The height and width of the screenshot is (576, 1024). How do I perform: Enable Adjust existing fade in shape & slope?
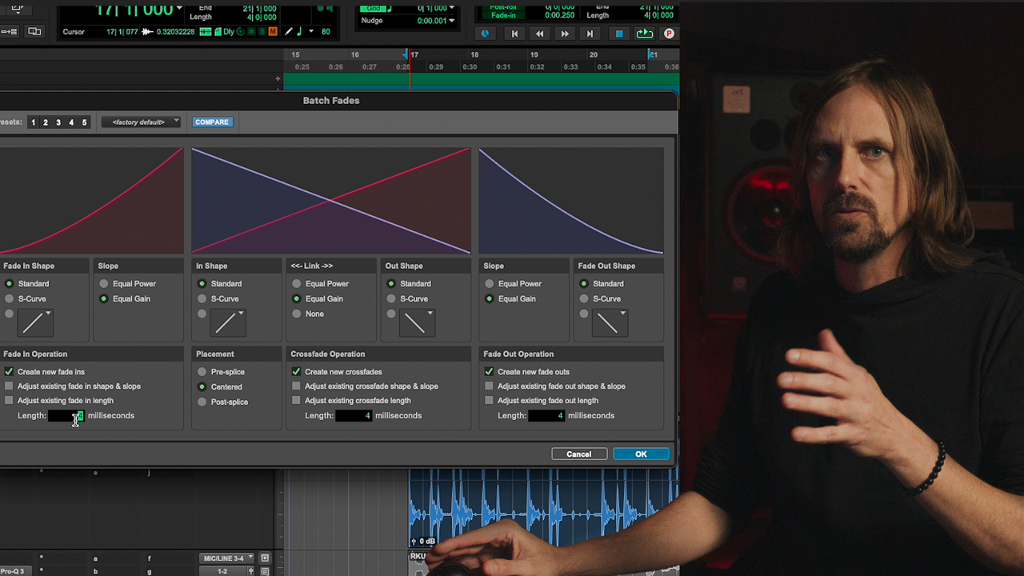coord(9,386)
